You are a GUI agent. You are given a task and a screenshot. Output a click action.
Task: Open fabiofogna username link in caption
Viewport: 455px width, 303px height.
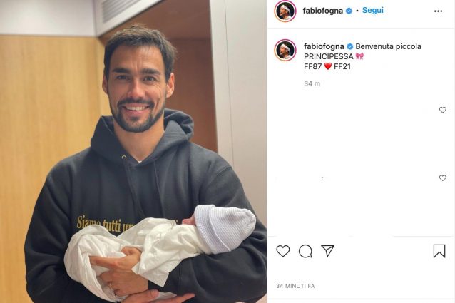coord(324,46)
